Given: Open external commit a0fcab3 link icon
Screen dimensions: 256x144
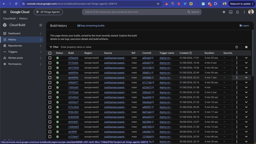Looking at the screenshot, I should click(x=152, y=58).
